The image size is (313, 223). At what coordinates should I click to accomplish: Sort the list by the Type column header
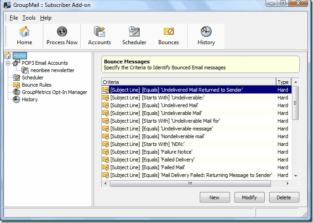coord(283,82)
